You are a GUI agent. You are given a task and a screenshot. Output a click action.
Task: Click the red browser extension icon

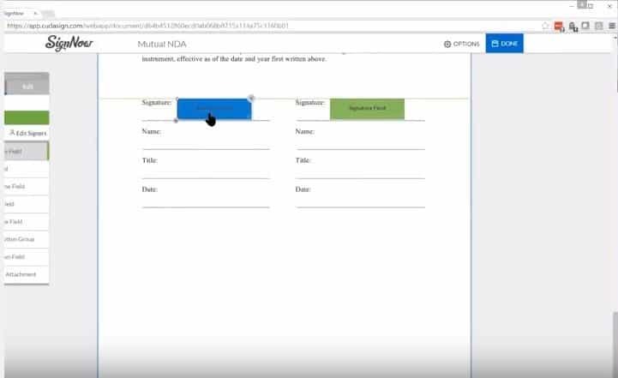click(559, 26)
